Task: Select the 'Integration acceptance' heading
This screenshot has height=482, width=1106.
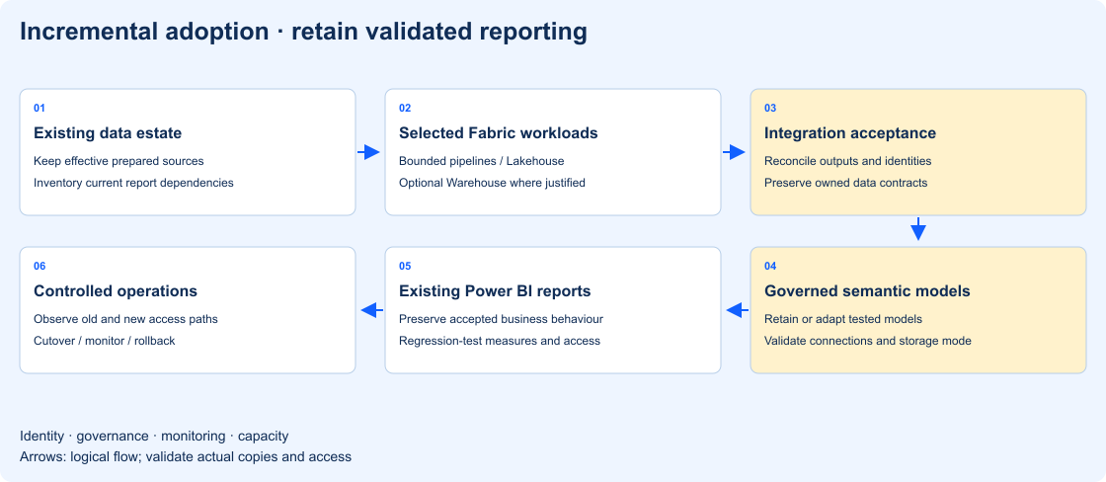Action: [x=850, y=132]
